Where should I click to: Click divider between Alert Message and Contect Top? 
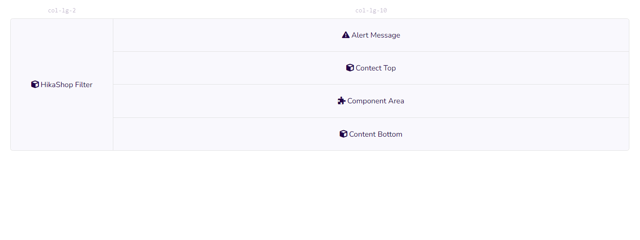(371, 51)
